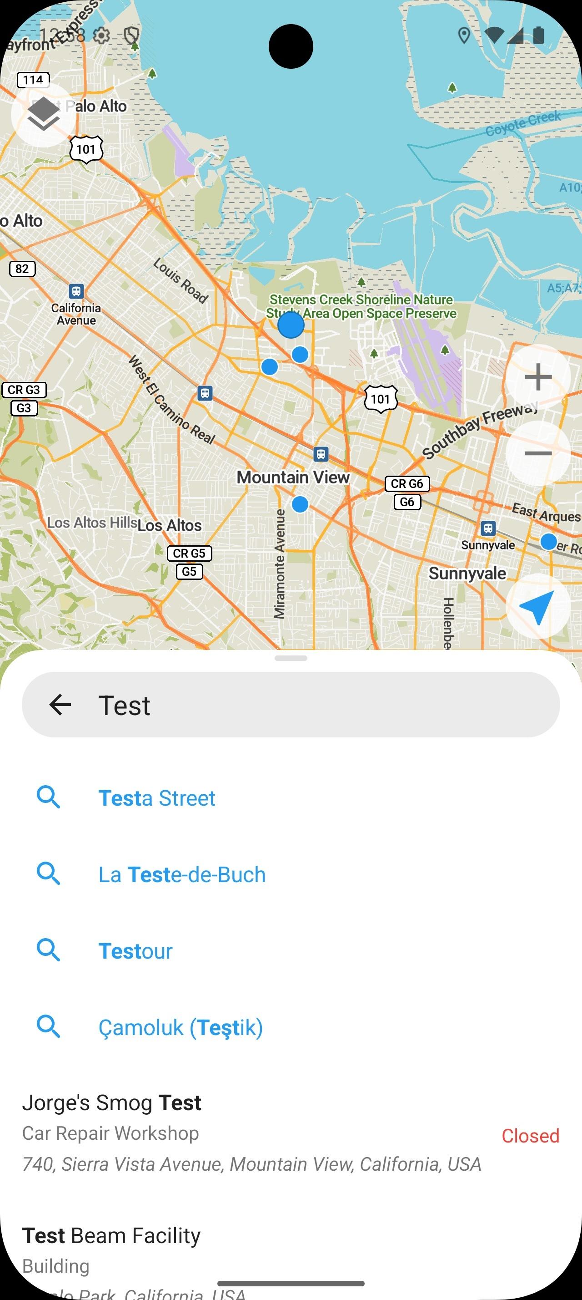Click the search field containing Test
Screen dimensions: 582x1300
(302, 705)
